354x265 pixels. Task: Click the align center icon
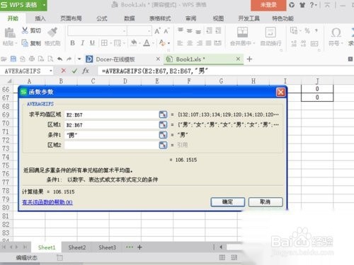click(x=190, y=43)
